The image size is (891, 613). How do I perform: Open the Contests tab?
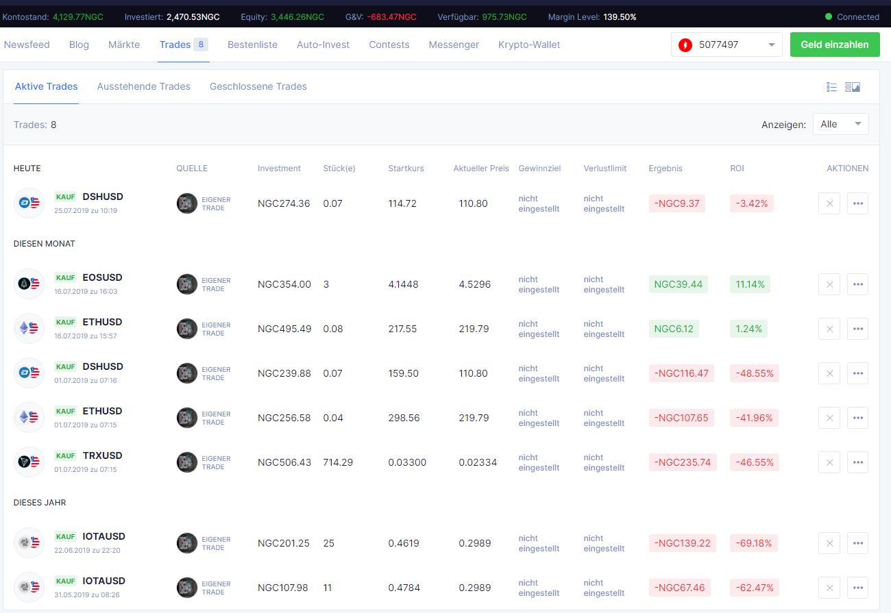pos(389,45)
